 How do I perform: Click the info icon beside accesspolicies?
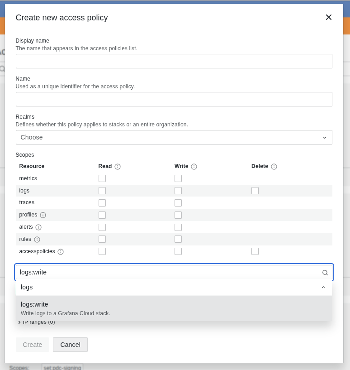click(61, 252)
